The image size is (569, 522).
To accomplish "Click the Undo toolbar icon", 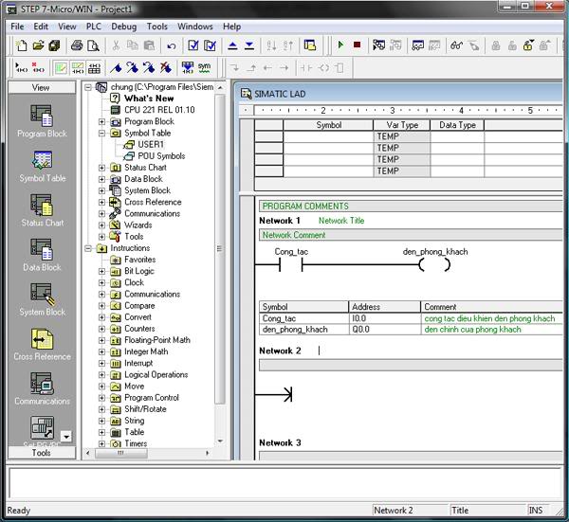I will pos(172,45).
